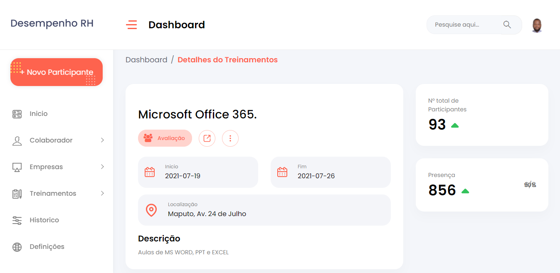This screenshot has height=273, width=560.
Task: Click the external link share icon
Action: [207, 138]
